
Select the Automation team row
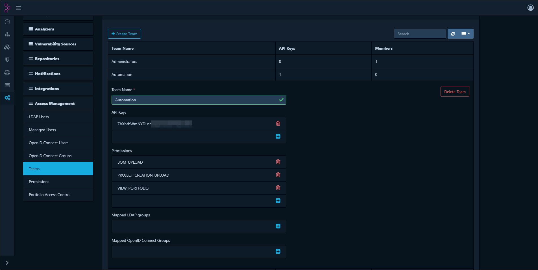291,74
